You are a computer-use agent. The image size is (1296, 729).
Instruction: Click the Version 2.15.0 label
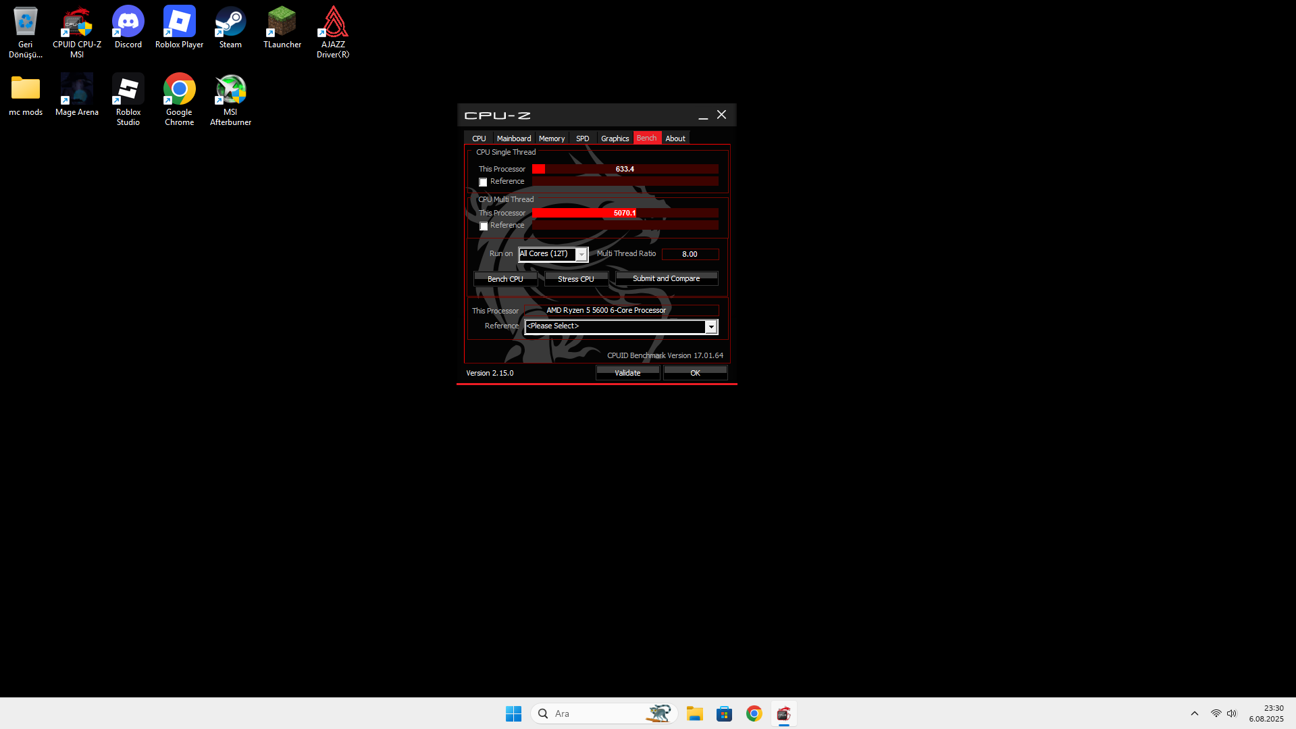pos(490,373)
